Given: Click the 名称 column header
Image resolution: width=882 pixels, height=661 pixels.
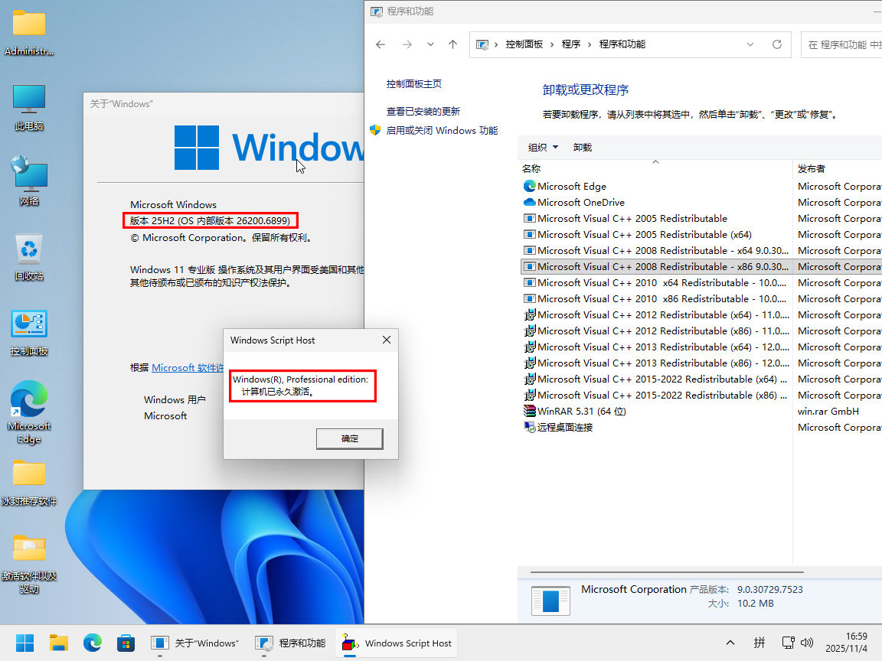Looking at the screenshot, I should 531,168.
